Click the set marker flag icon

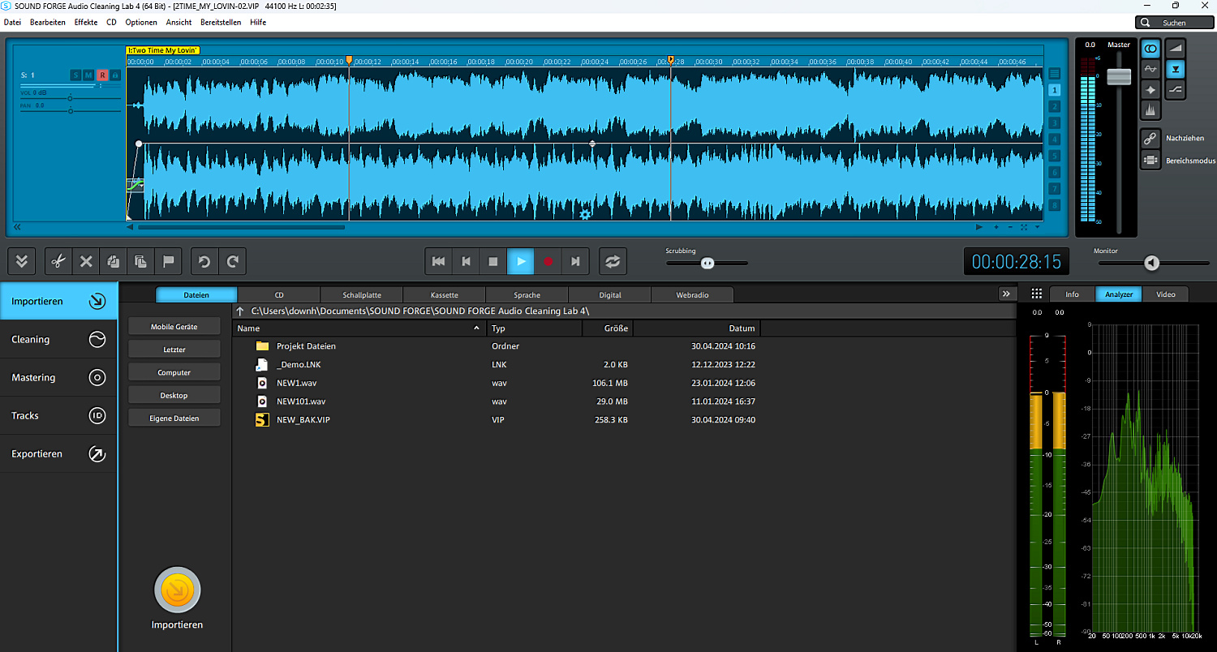pyautogui.click(x=169, y=262)
